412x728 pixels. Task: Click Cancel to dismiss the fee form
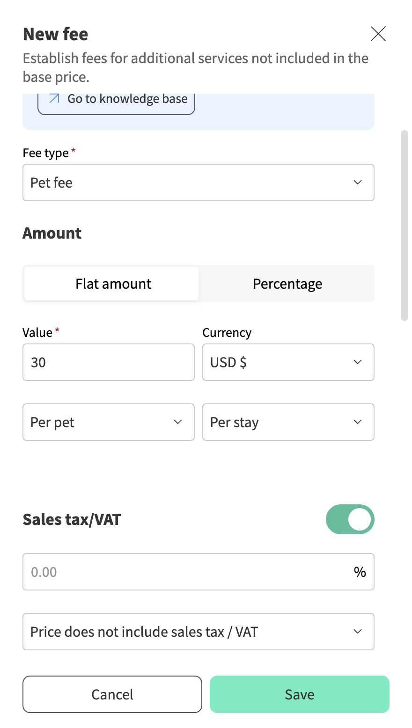[112, 694]
